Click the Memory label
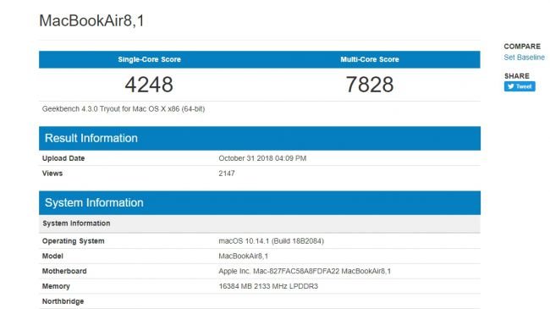 (x=56, y=286)
